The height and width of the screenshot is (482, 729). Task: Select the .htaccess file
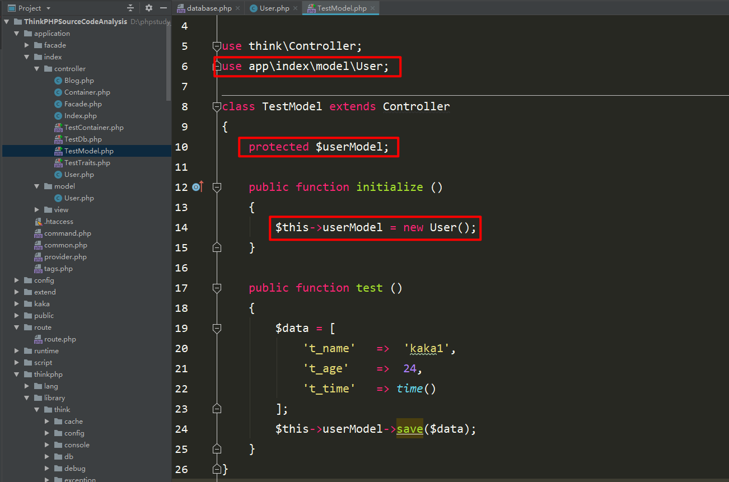pos(58,222)
